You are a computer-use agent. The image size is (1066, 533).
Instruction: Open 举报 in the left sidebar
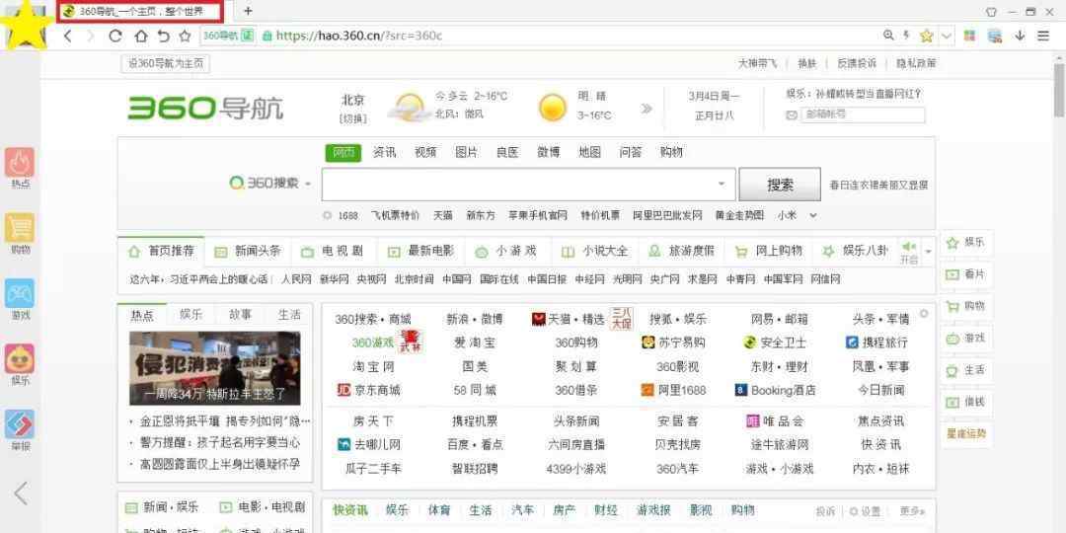point(20,430)
